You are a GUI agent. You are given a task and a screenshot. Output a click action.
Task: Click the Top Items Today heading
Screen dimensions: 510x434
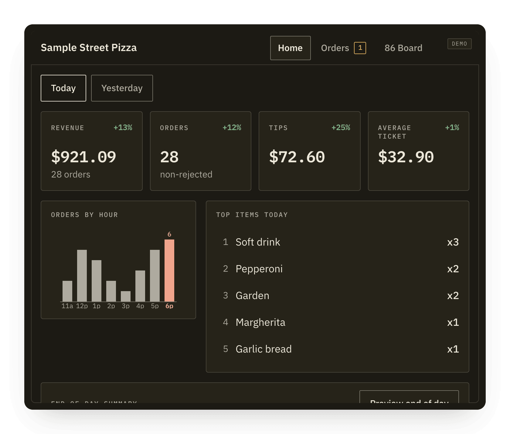[x=252, y=215]
